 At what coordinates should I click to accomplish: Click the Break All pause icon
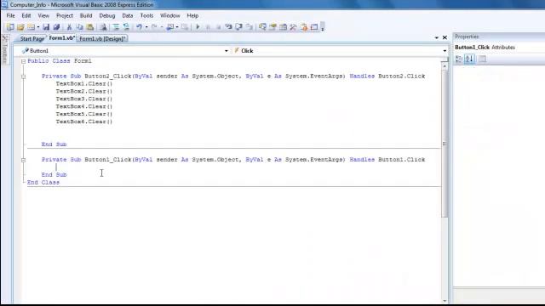[208, 27]
